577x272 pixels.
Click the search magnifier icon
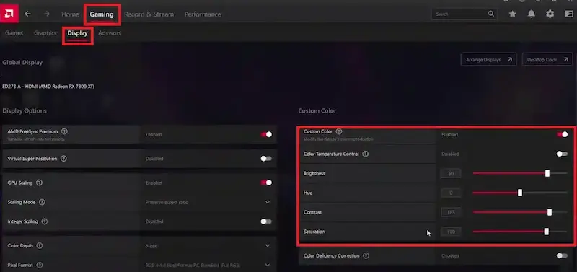pyautogui.click(x=491, y=14)
